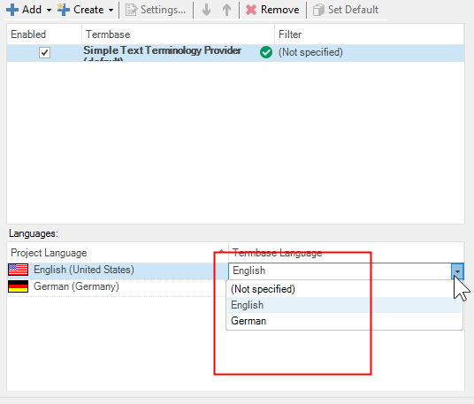Image resolution: width=474 pixels, height=404 pixels.
Task: Click the Germany flag icon
Action: [19, 286]
